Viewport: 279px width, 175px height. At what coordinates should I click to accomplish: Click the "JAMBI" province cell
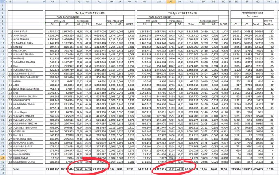click(x=28, y=108)
